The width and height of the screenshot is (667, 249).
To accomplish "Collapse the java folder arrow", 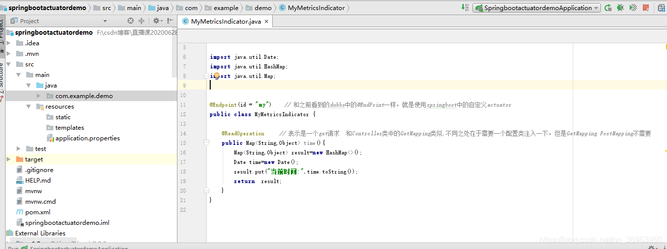I will click(29, 86).
